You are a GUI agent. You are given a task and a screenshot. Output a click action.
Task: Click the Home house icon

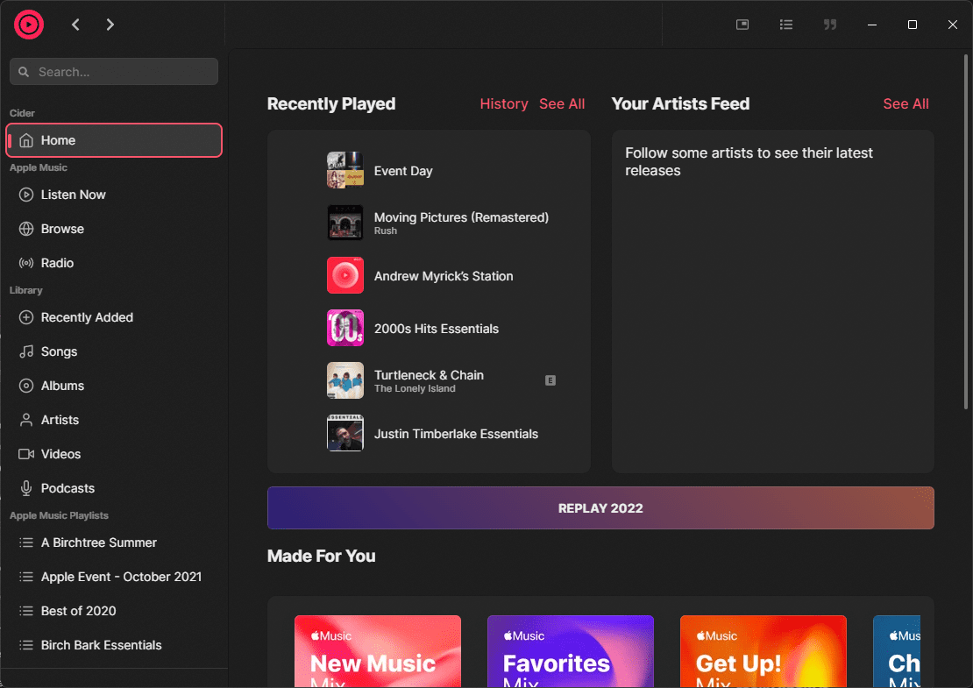(x=26, y=140)
